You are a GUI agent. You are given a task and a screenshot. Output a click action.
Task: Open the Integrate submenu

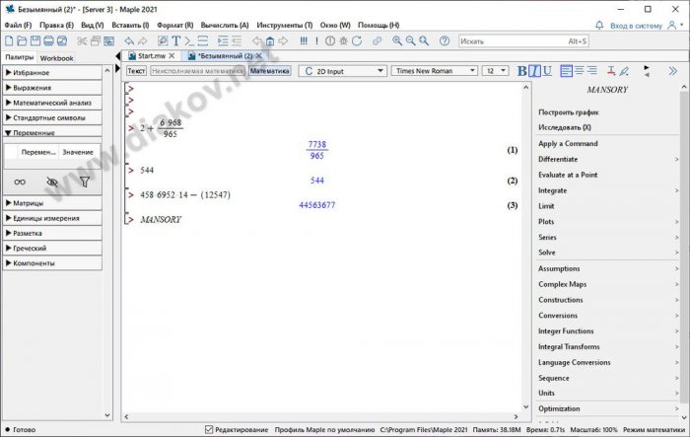pyautogui.click(x=608, y=190)
